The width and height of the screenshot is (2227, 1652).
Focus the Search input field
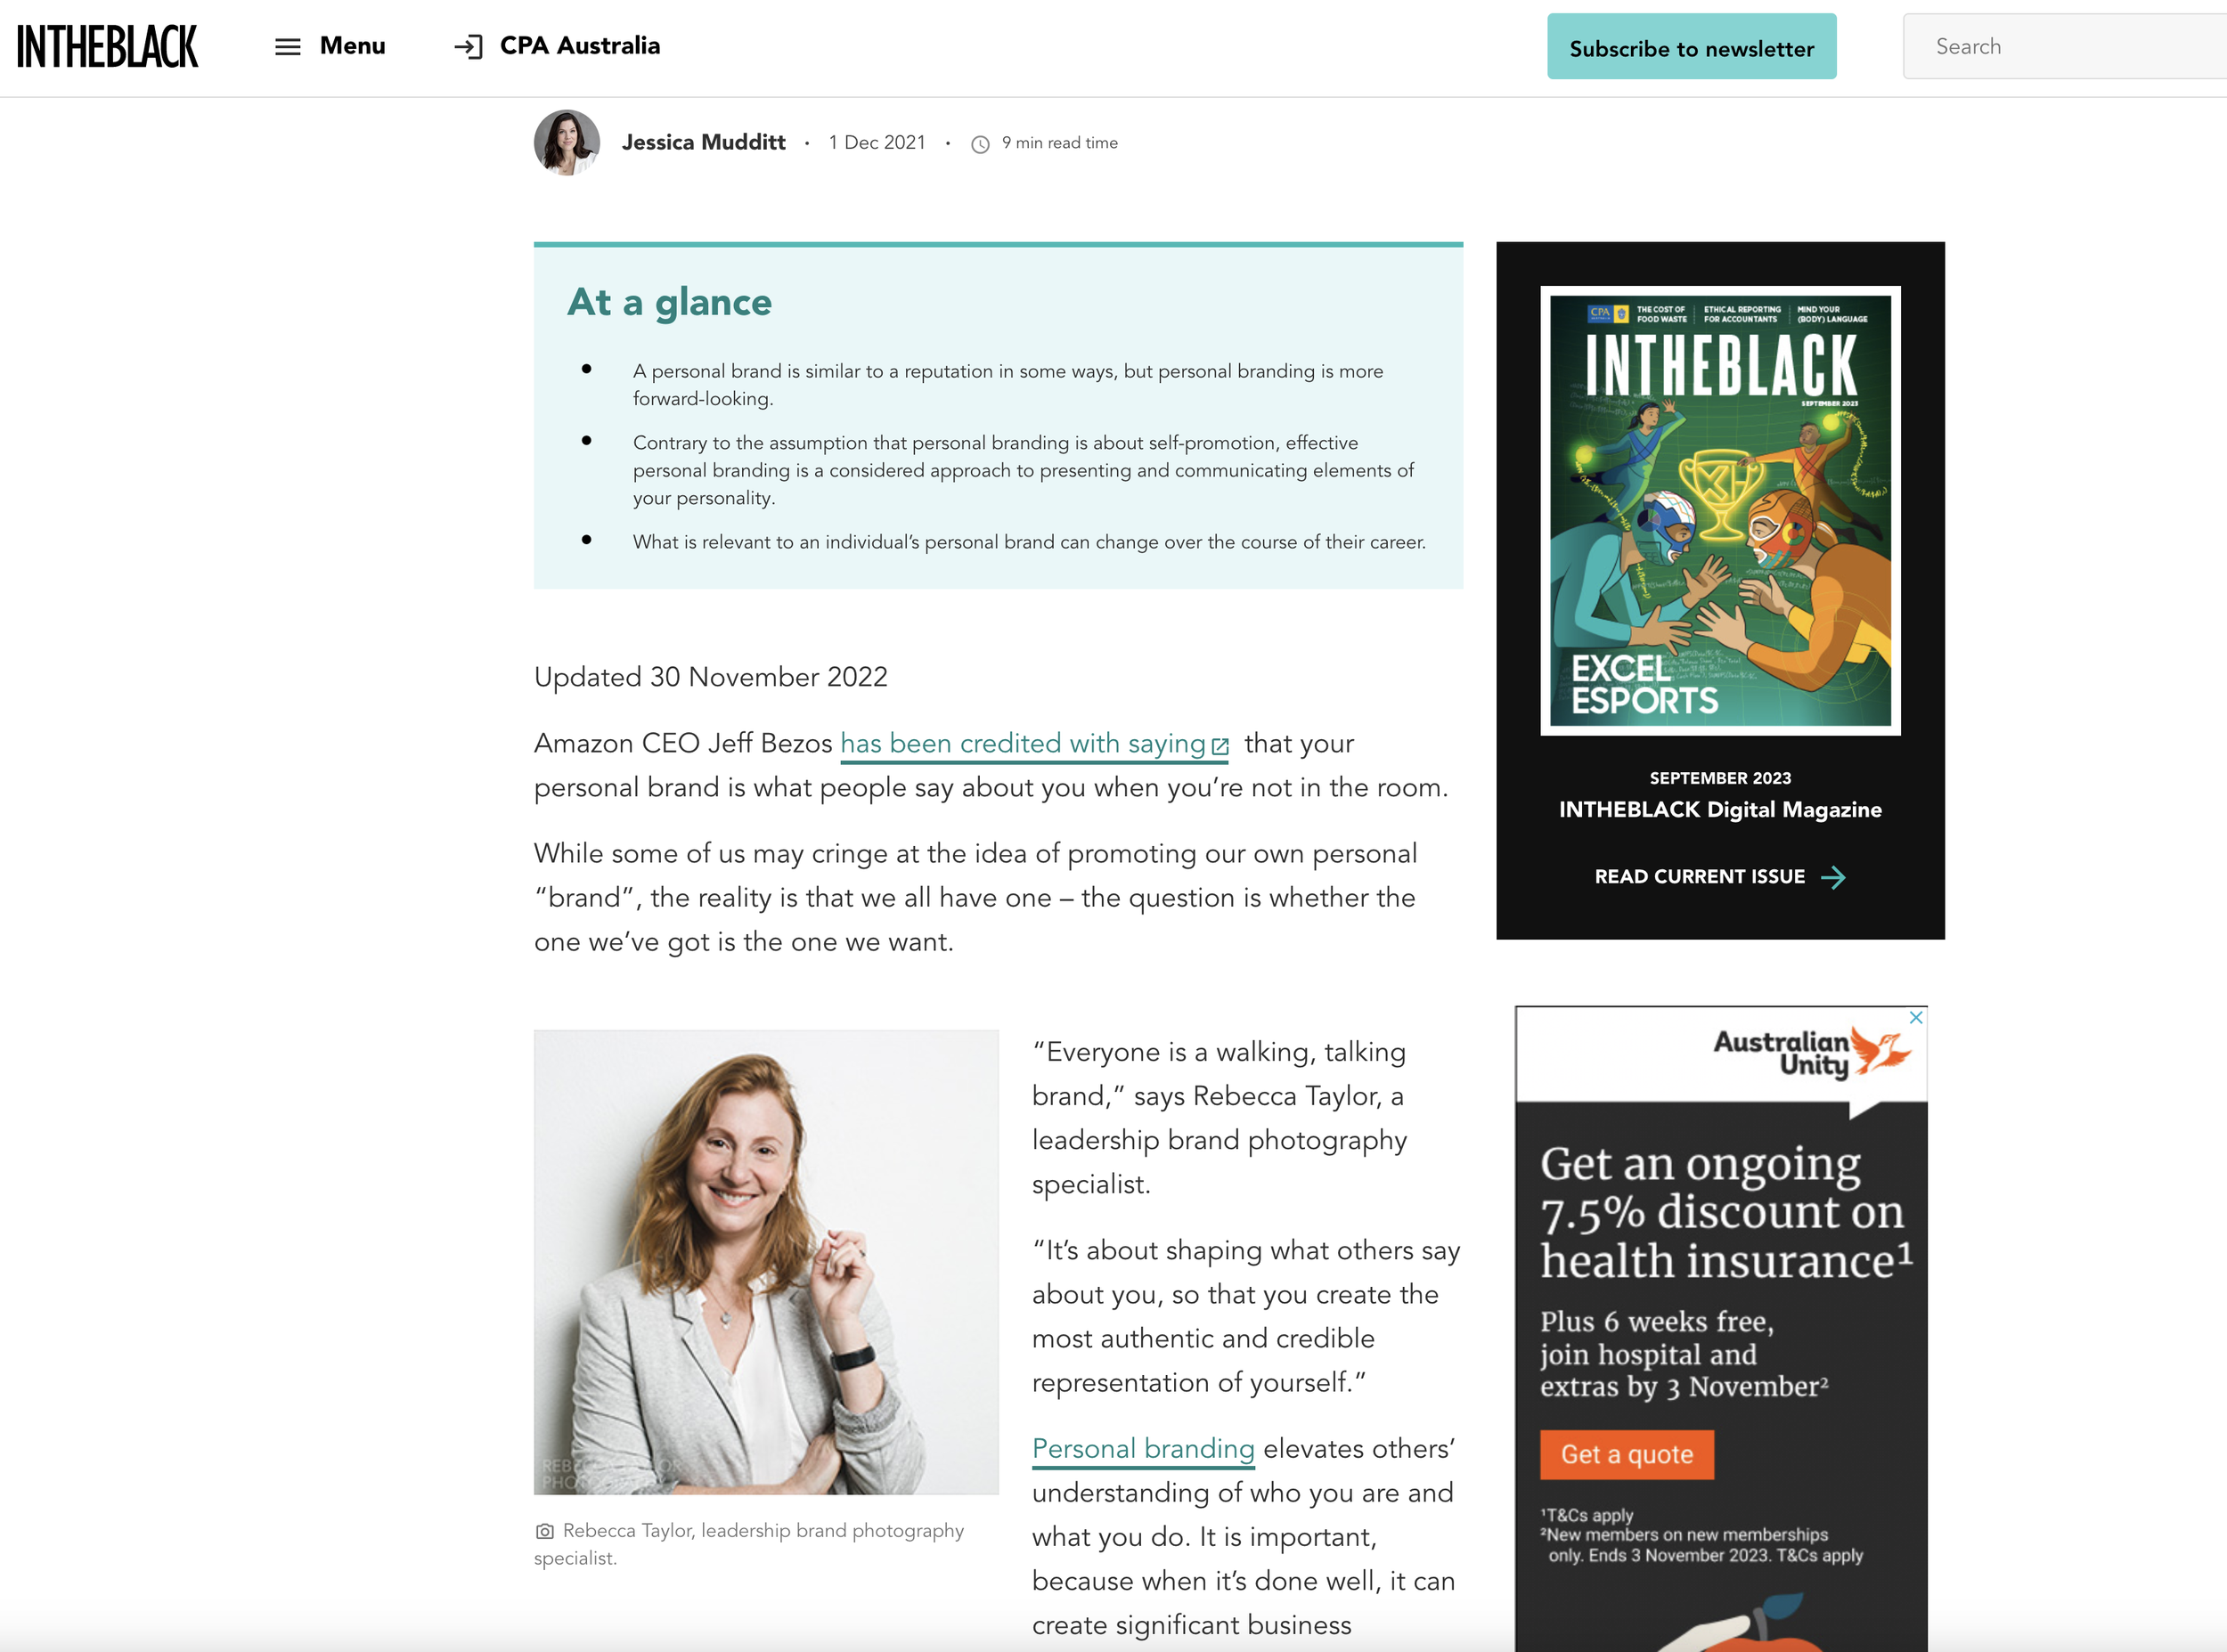tap(2064, 46)
